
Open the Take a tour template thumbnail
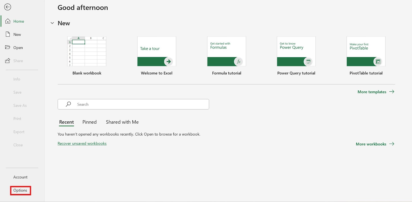[x=157, y=51]
